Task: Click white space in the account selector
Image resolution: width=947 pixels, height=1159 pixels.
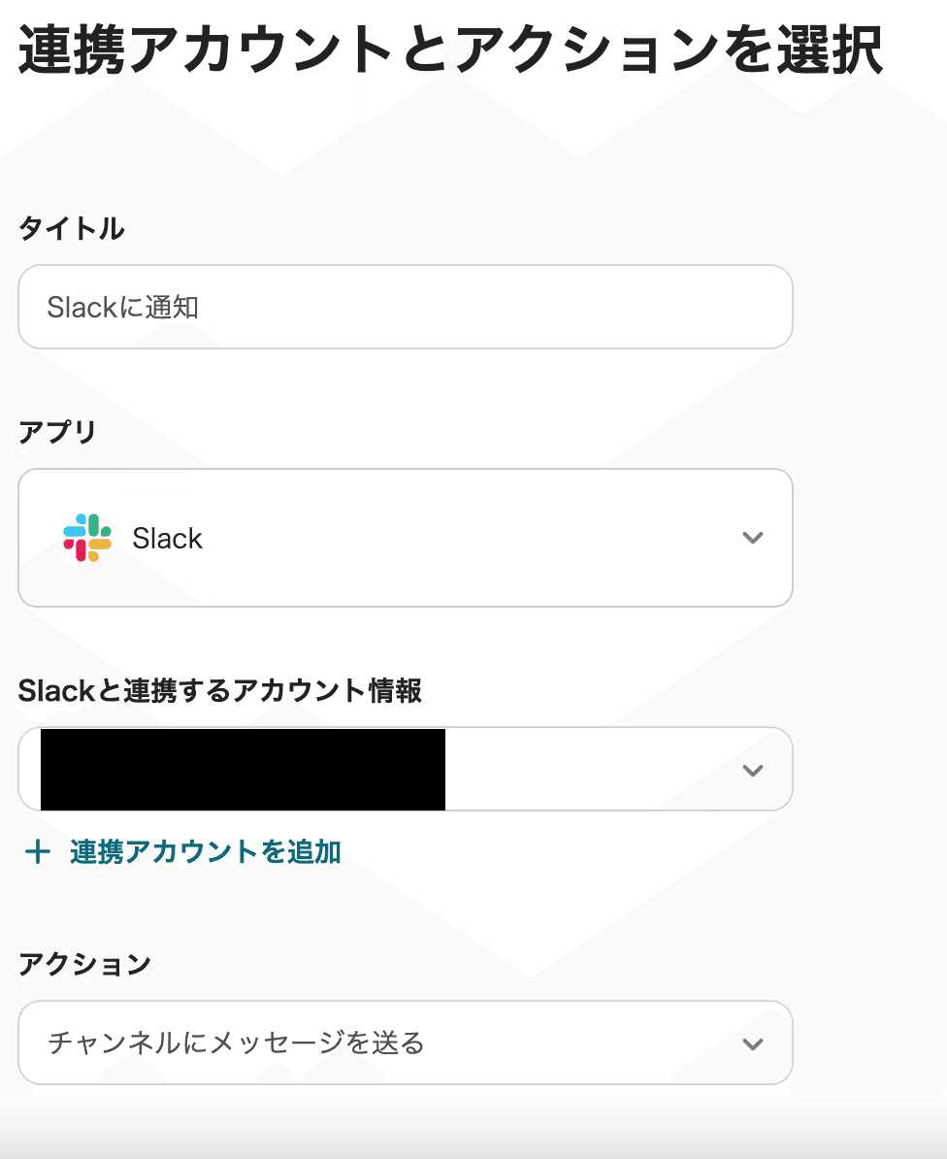Action: click(592, 770)
